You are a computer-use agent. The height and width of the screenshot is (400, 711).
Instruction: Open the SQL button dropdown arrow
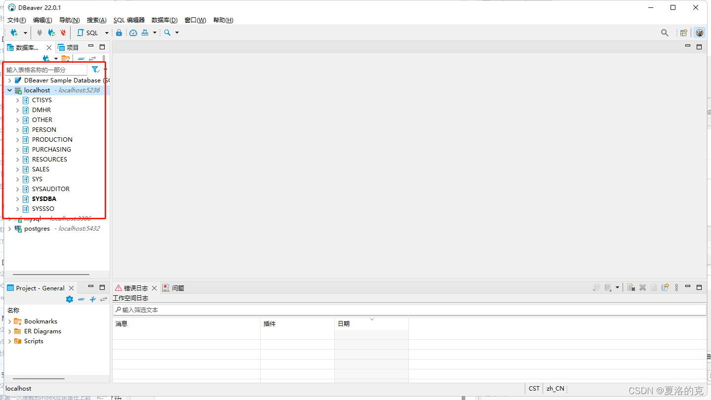(x=106, y=33)
